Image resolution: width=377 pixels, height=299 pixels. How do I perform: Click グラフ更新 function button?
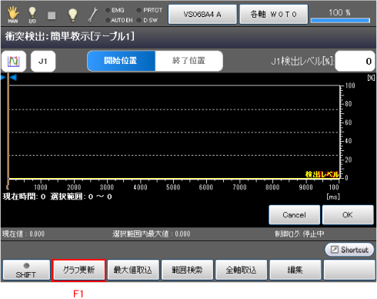point(79,270)
